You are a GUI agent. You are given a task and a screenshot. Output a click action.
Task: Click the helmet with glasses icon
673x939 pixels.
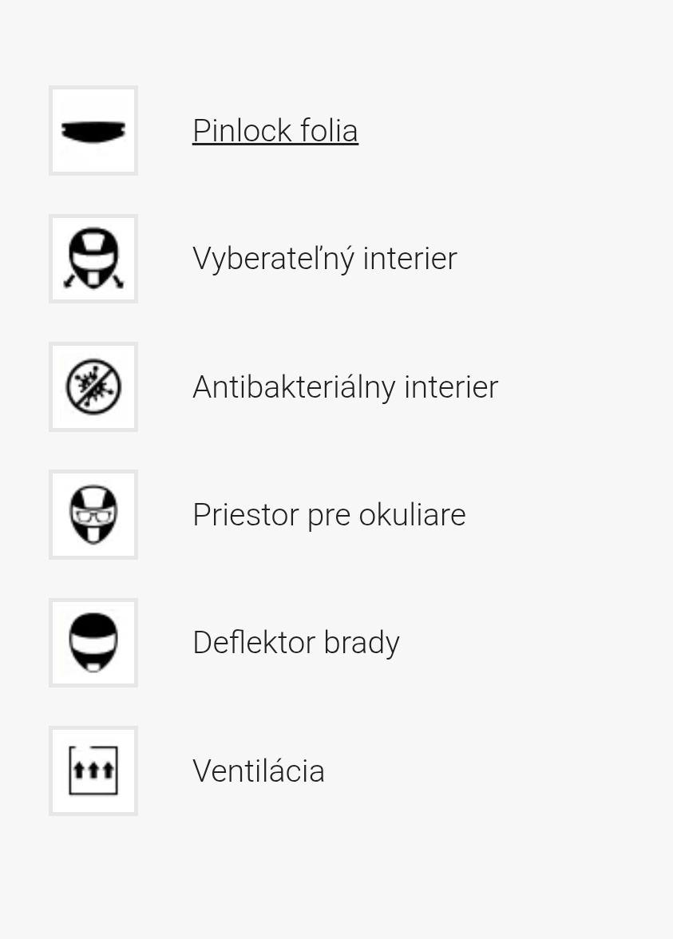93,515
